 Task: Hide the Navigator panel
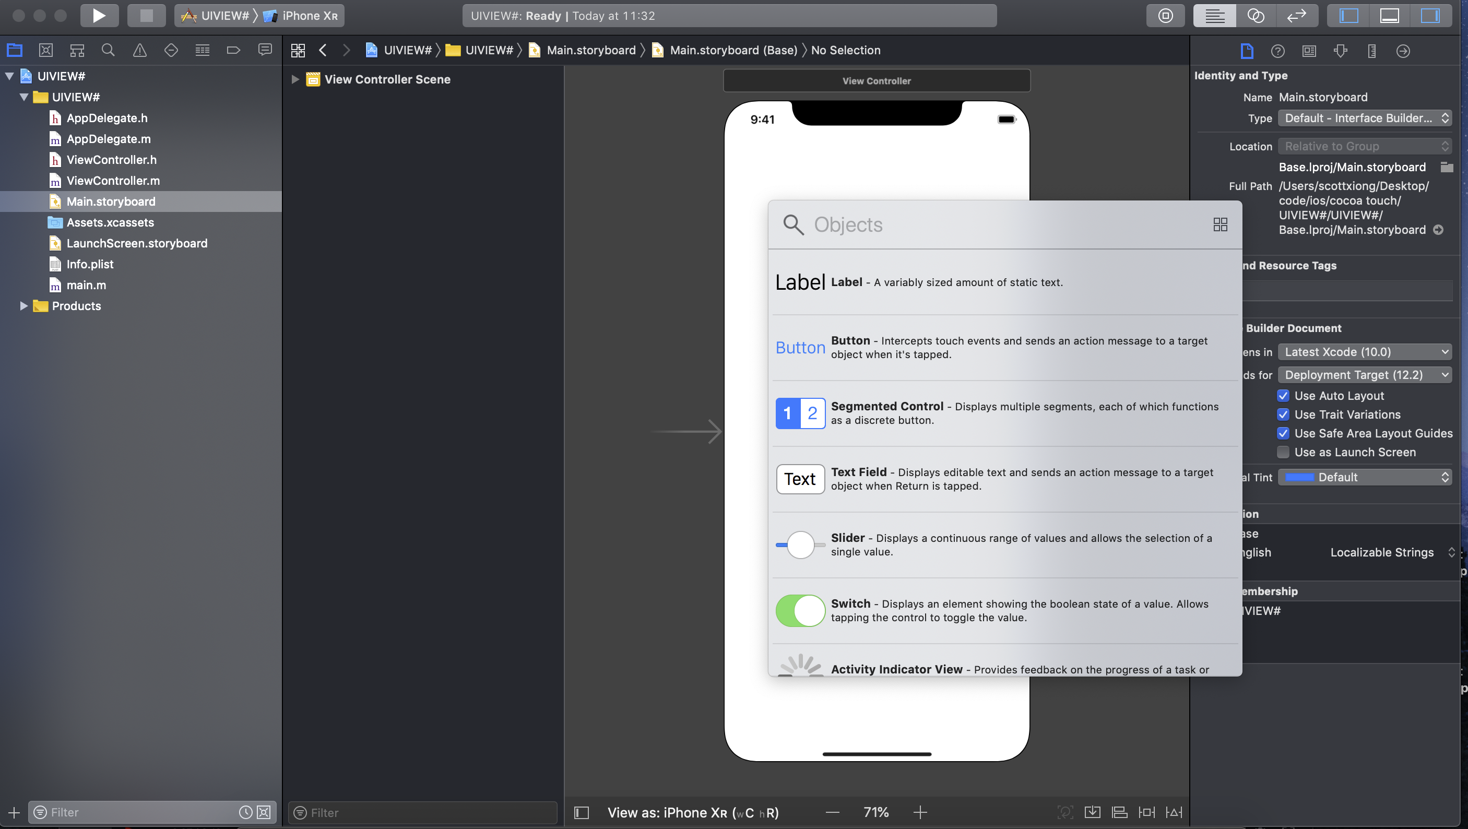point(1348,15)
